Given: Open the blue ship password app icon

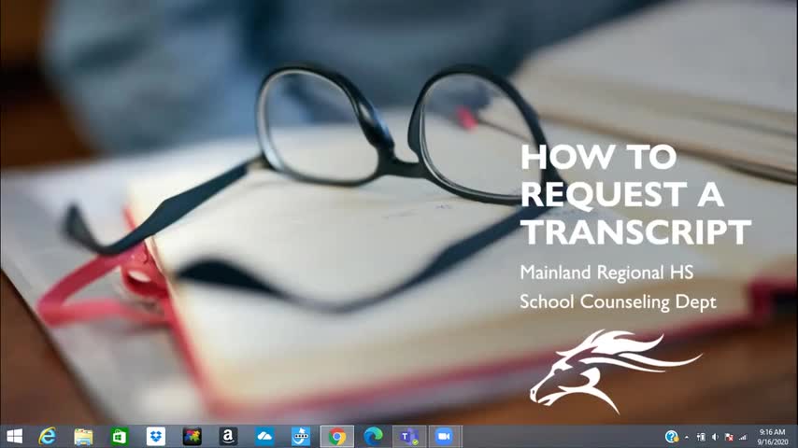Looking at the screenshot, I should click(301, 436).
